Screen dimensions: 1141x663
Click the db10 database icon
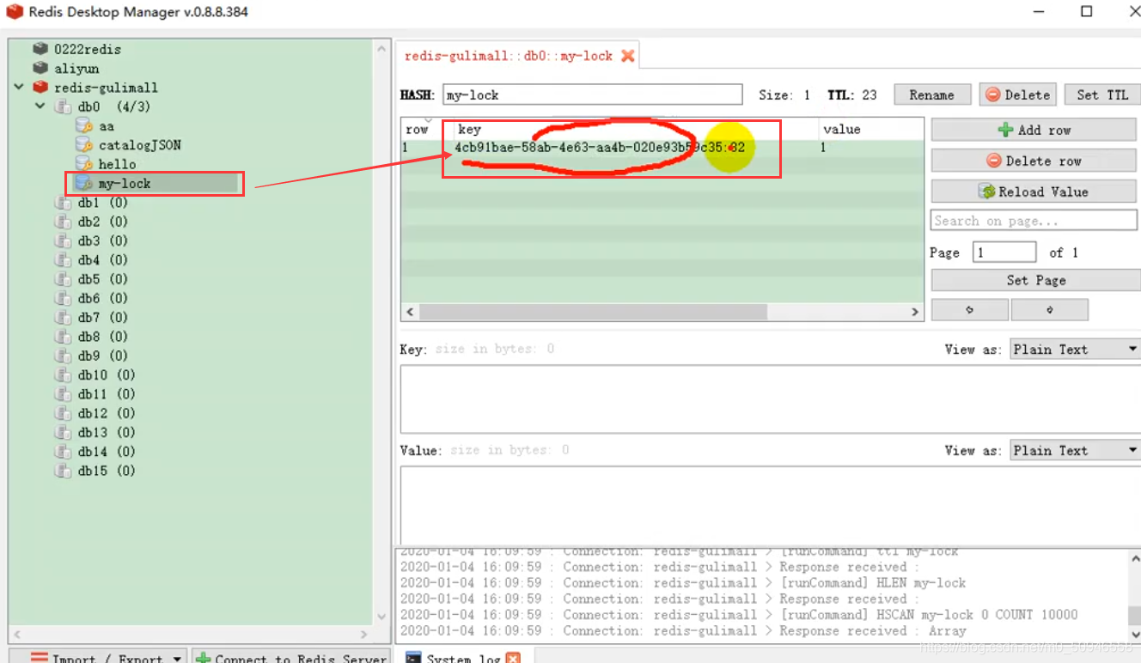[64, 374]
